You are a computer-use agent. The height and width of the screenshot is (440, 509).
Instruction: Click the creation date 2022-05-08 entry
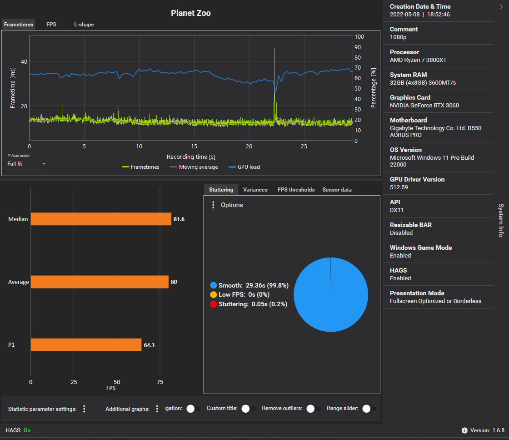pos(420,15)
